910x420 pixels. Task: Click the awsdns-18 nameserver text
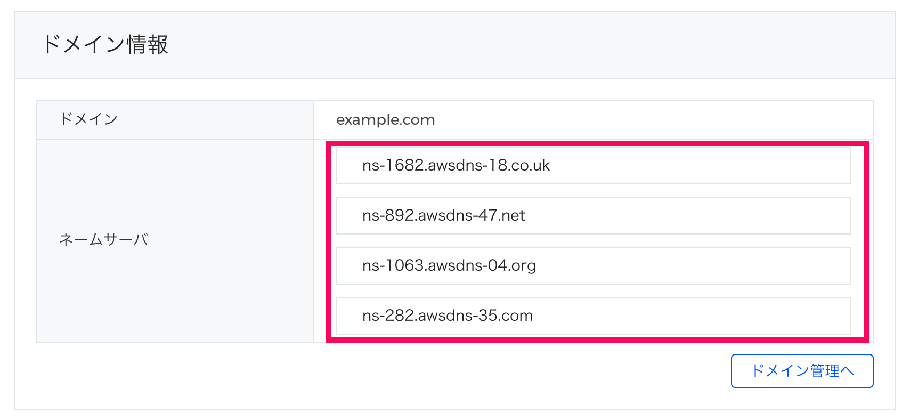(x=456, y=165)
